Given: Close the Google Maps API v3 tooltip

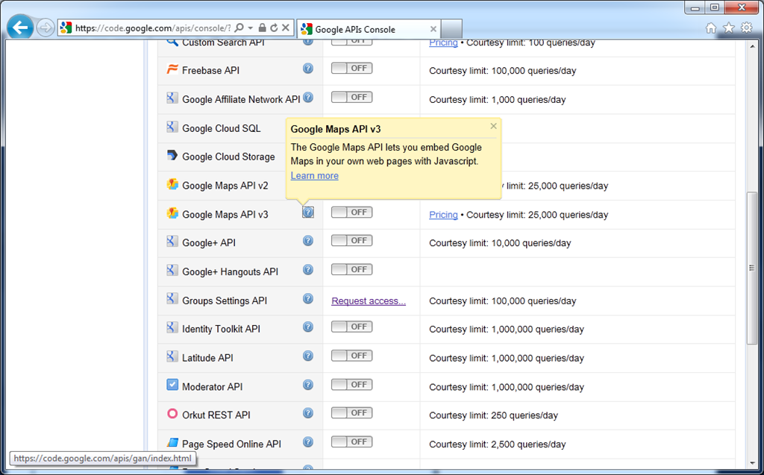Looking at the screenshot, I should pos(494,126).
